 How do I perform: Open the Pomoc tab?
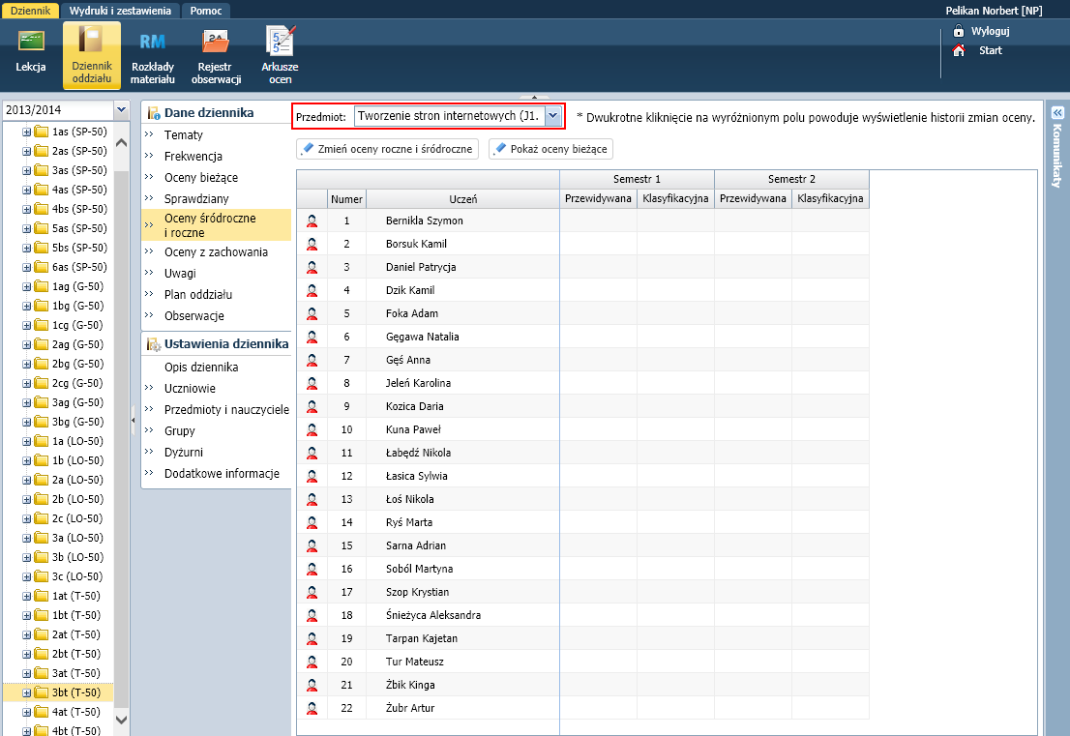206,11
